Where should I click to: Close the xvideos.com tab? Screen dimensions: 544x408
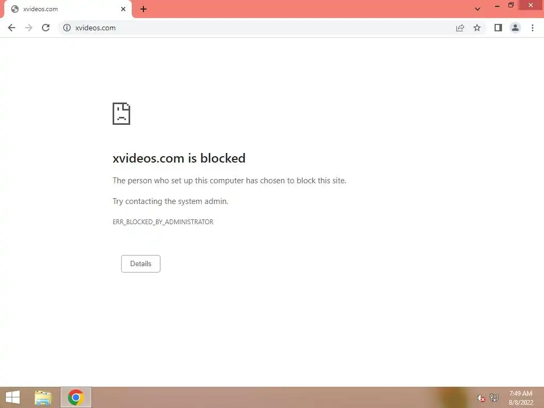[123, 9]
